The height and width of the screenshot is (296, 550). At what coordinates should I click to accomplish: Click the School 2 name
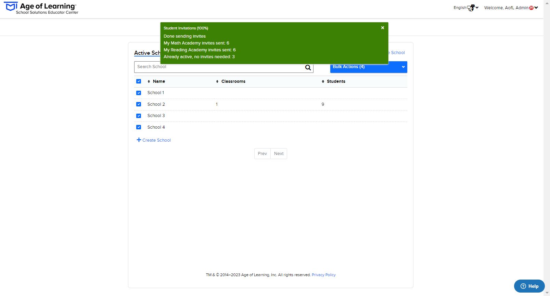click(x=156, y=104)
